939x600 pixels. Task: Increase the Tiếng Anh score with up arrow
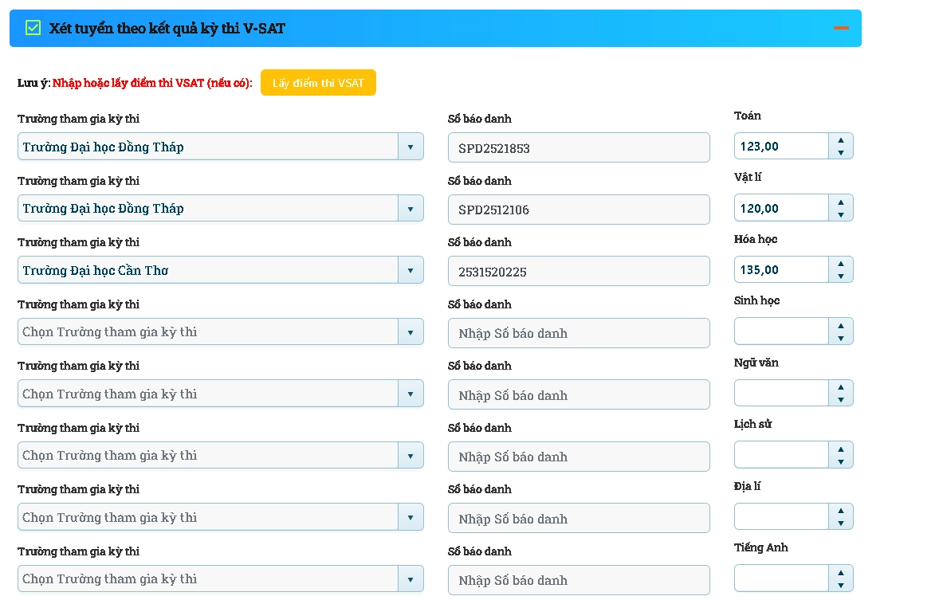(841, 572)
